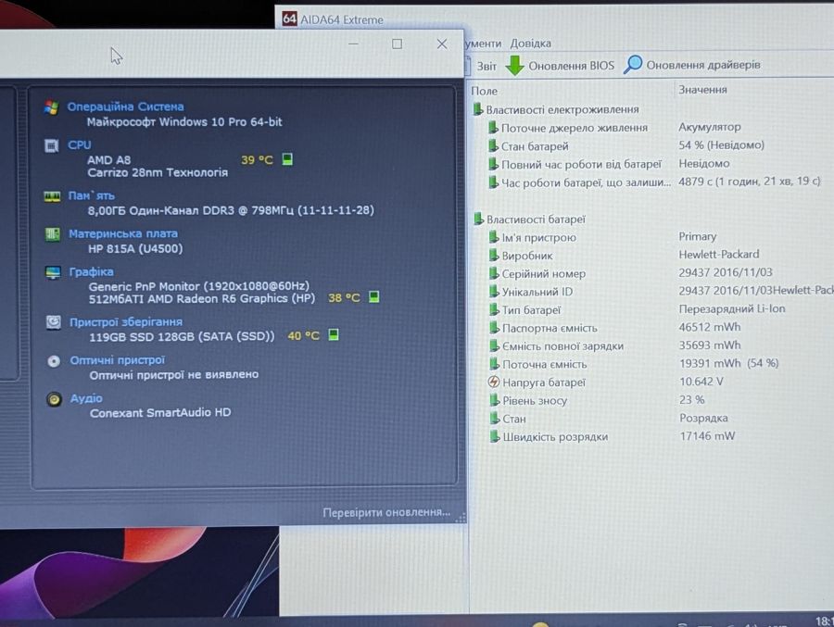This screenshot has height=627, width=834.
Task: Click the Windows logo icon beside Операційна Система
Action: tap(52, 107)
